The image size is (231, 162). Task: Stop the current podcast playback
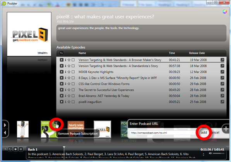point(15,149)
